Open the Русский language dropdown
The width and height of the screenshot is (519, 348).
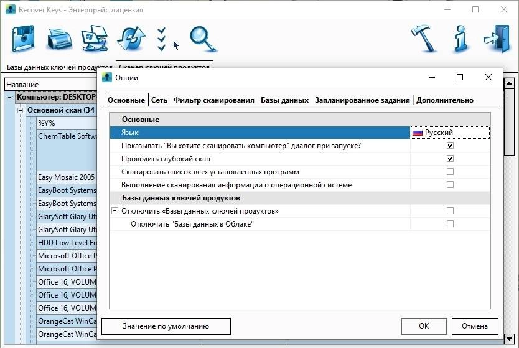[450, 133]
